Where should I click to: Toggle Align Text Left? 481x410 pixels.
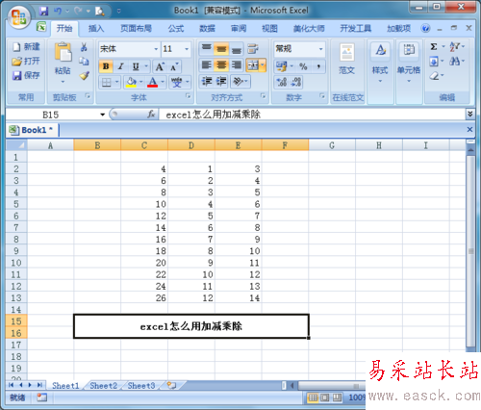[x=207, y=65]
